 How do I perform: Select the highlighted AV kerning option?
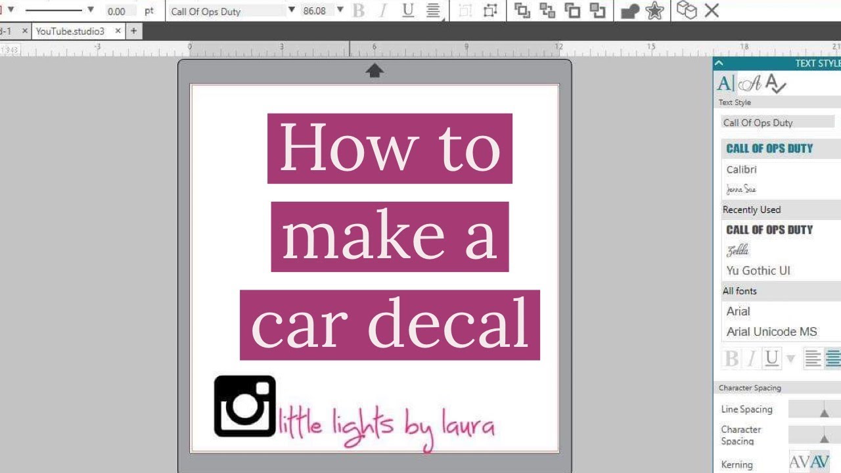tap(821, 462)
